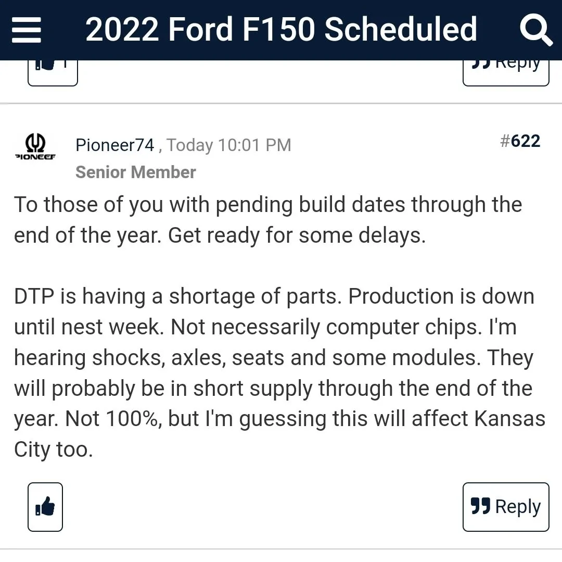Open Pioneer74's profile via the username link

click(114, 145)
